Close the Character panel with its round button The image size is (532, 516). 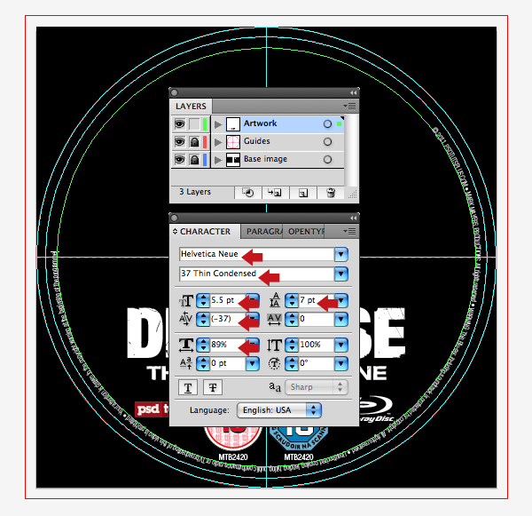click(x=175, y=218)
